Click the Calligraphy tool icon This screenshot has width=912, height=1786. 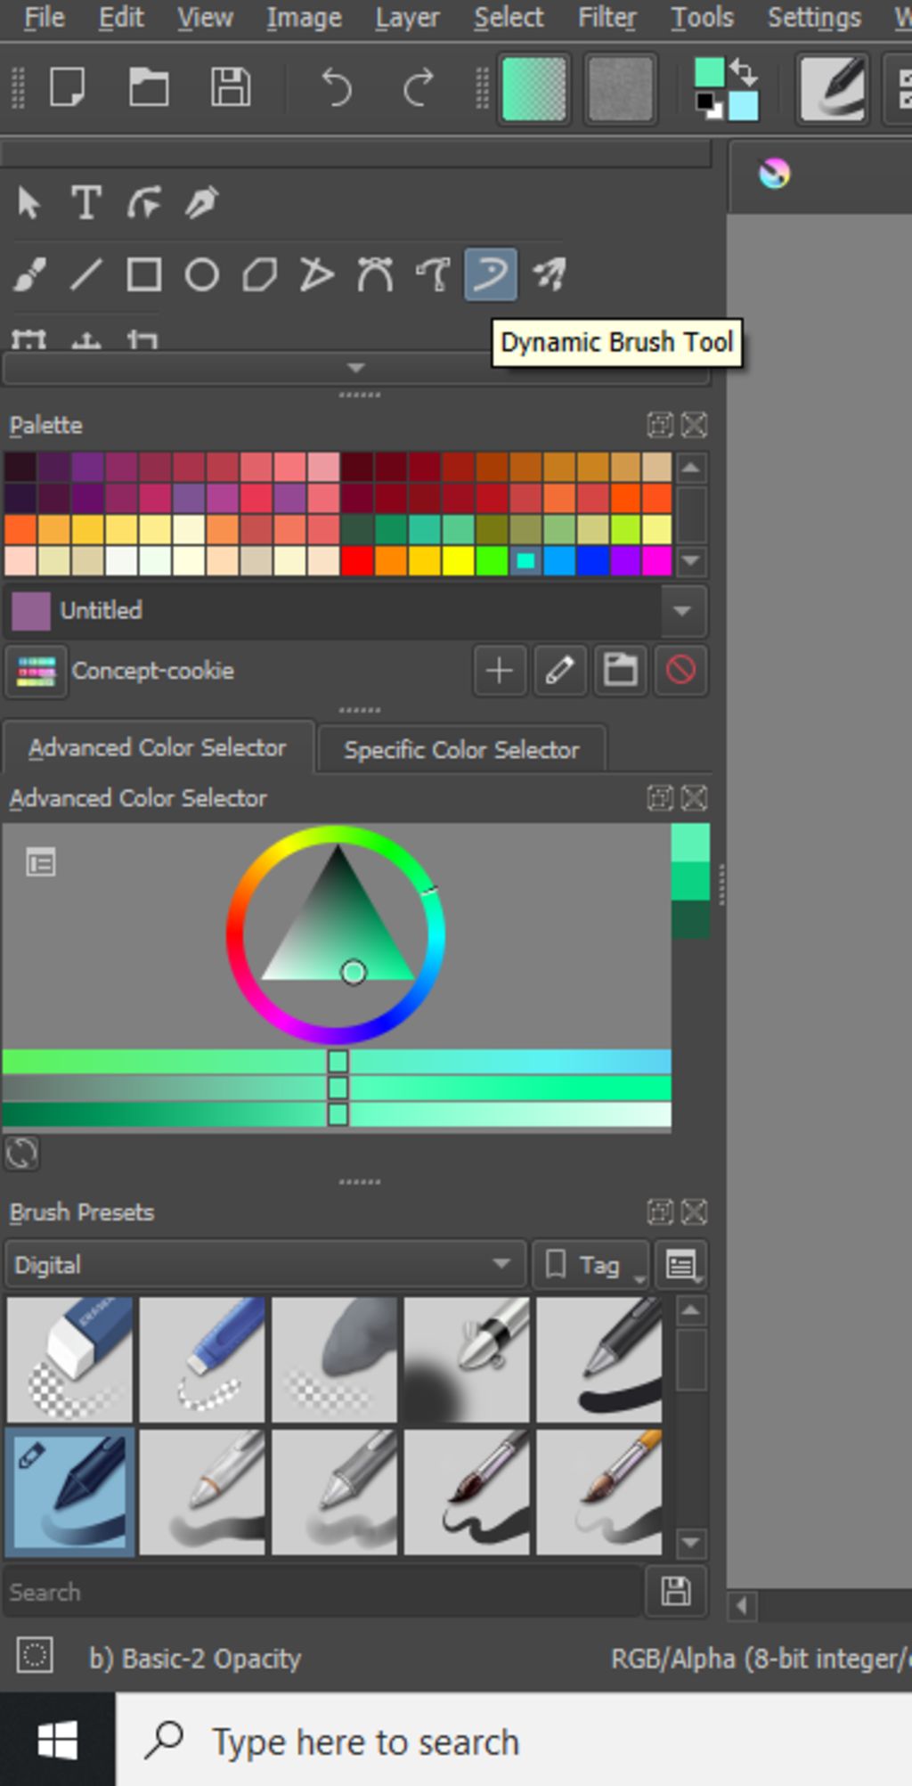pyautogui.click(x=202, y=203)
